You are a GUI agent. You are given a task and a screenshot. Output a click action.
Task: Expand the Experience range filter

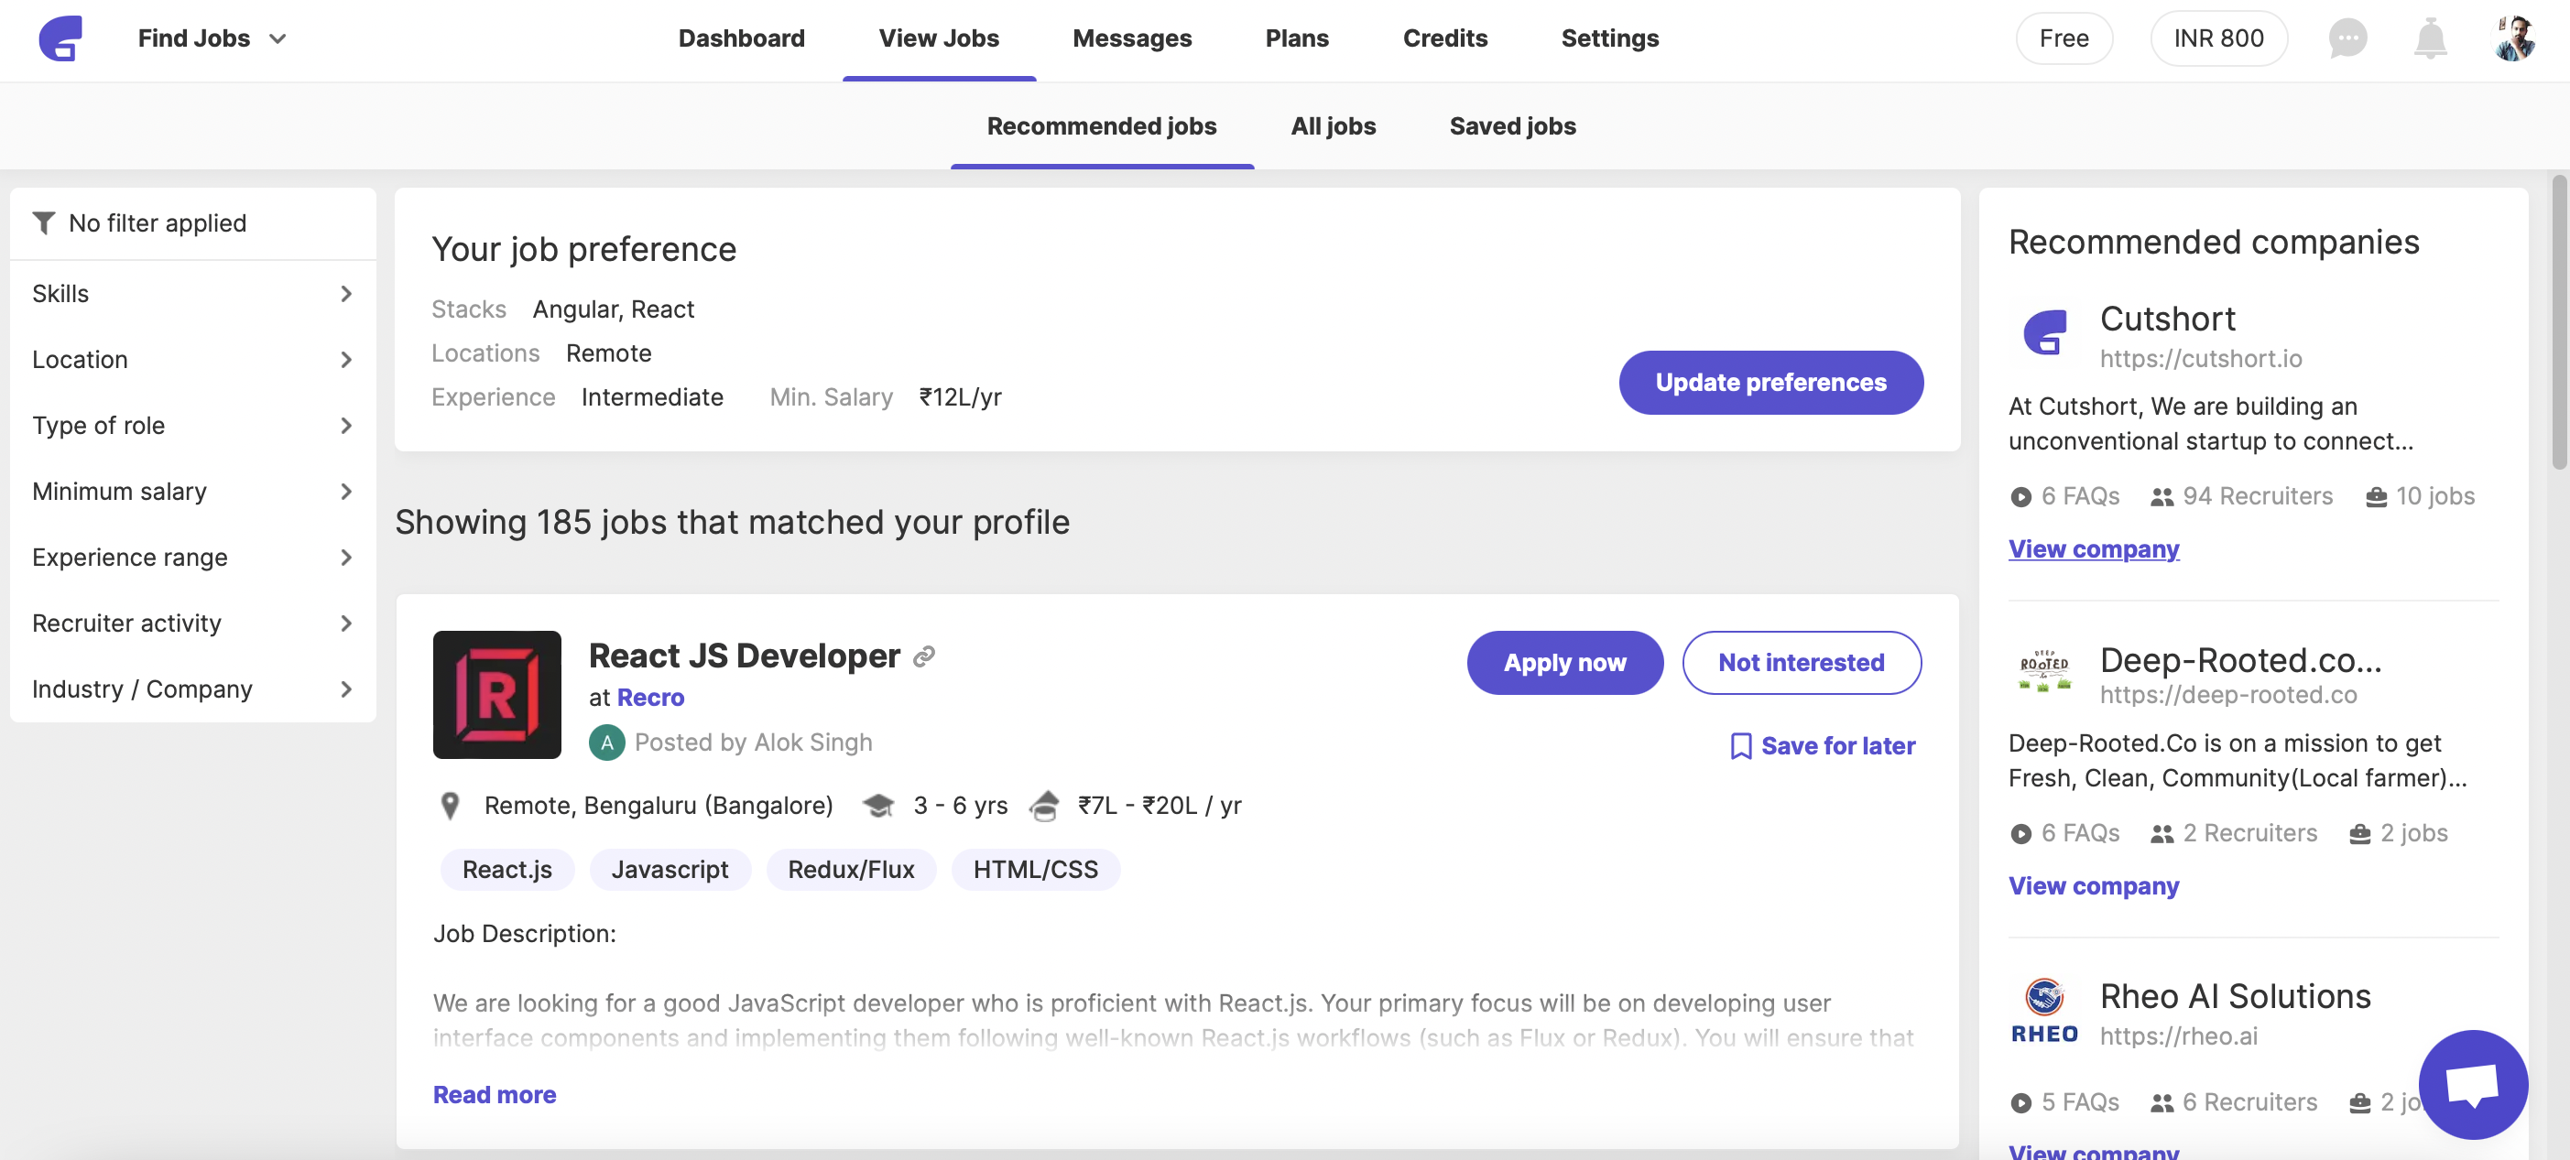[192, 557]
